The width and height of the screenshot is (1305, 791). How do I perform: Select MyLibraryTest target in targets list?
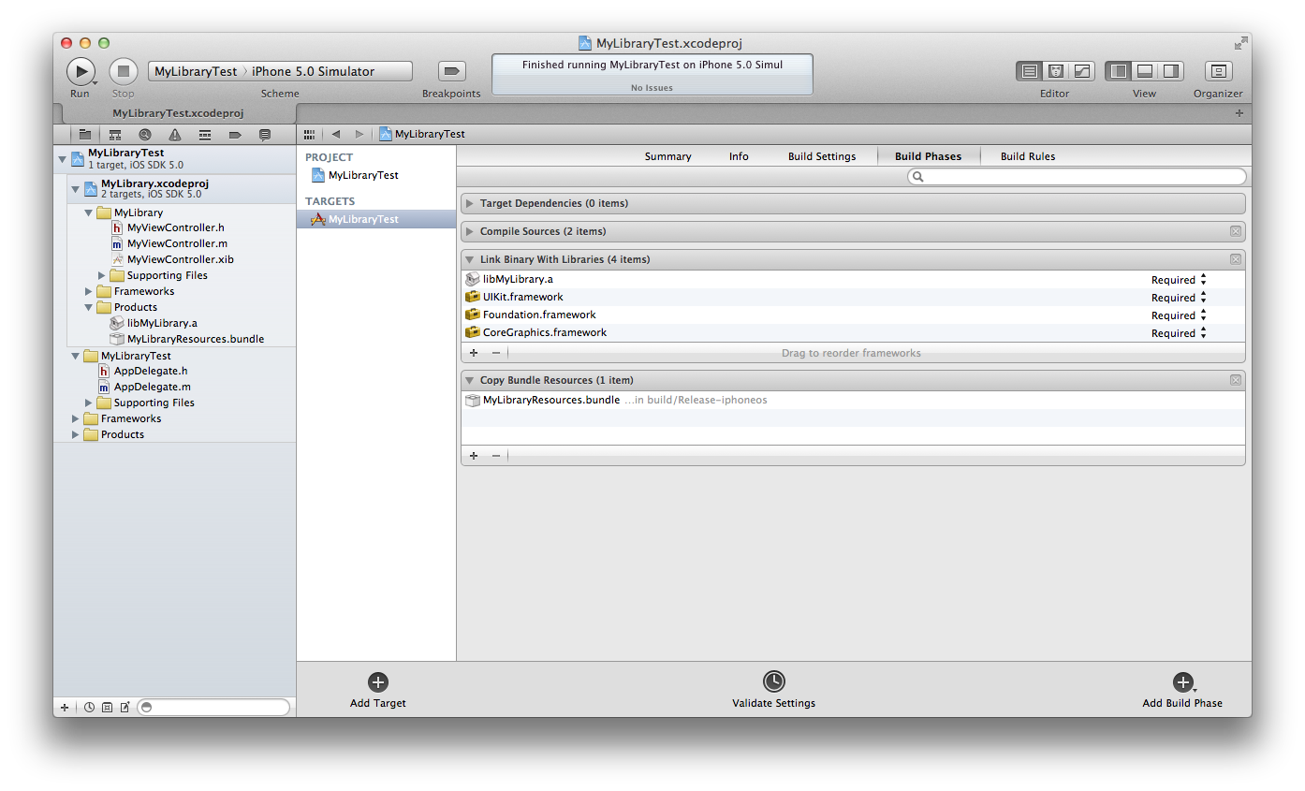click(376, 219)
